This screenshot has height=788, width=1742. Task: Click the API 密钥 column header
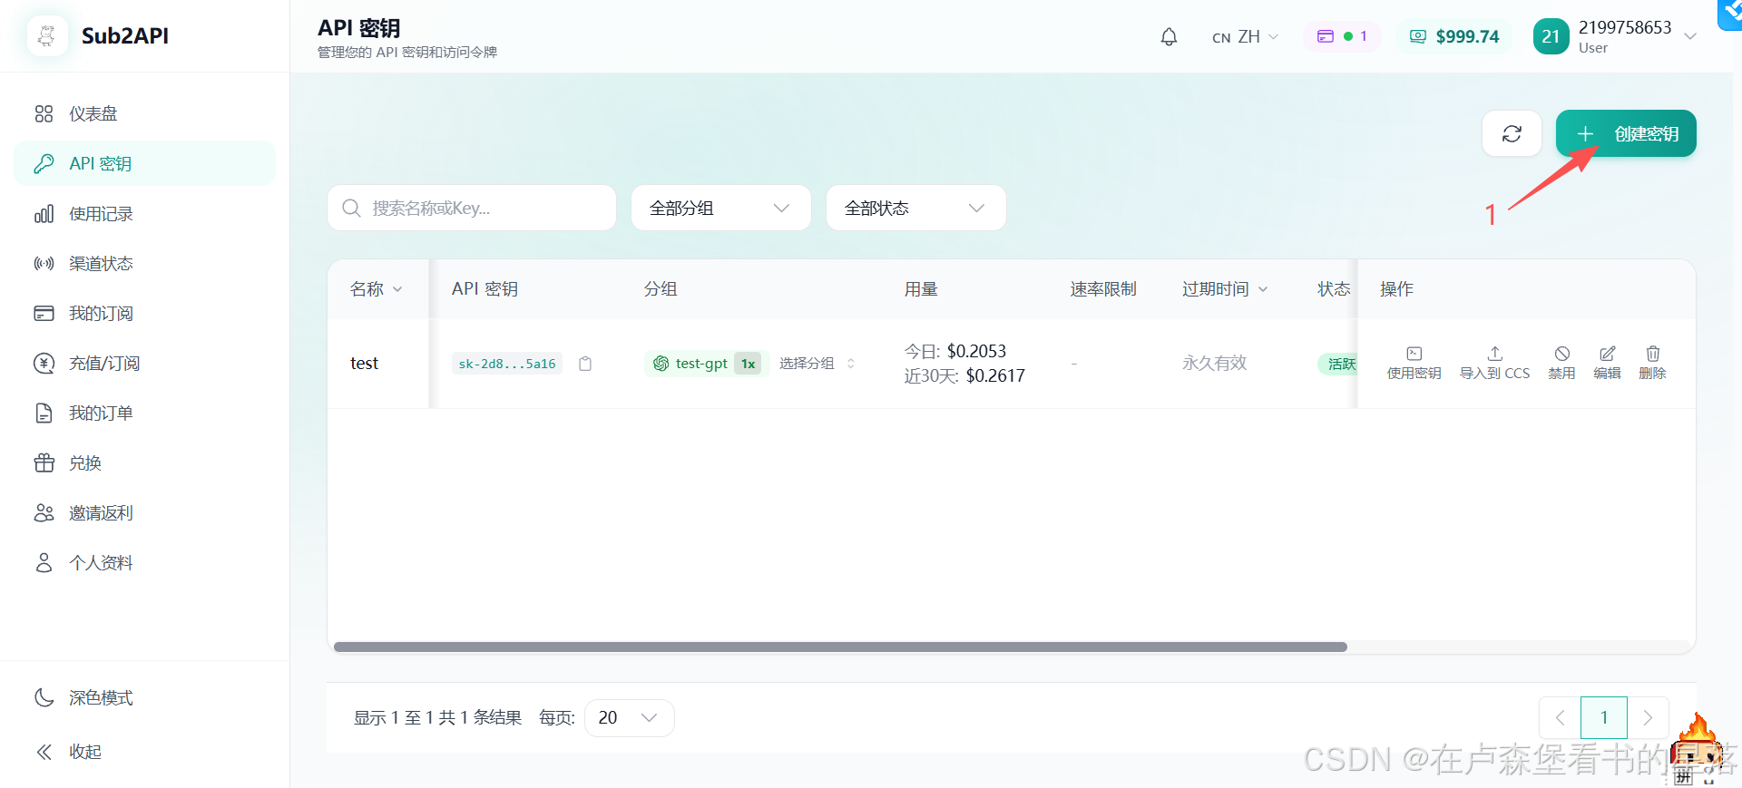click(x=484, y=289)
